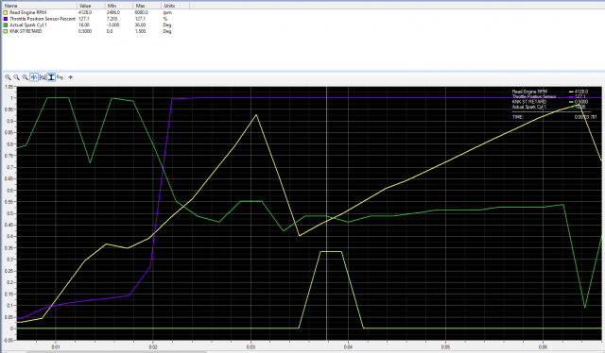Click the yellow Read Engine RPM swatch
Screen dimensions: 605x353
pos(6,12)
